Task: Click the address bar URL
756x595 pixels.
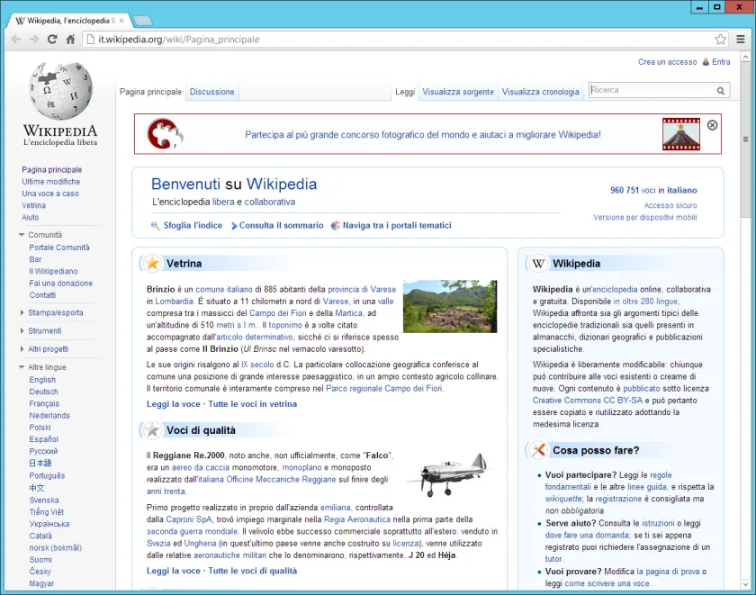Action: click(x=179, y=40)
